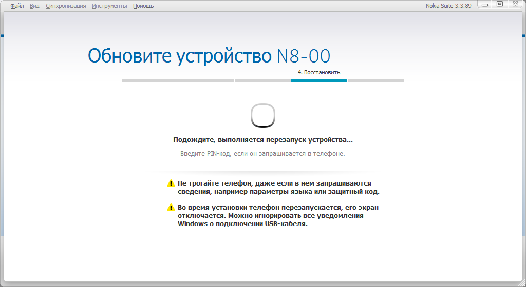The height and width of the screenshot is (287, 526).
Task: Open the Помощь menu
Action: tap(143, 6)
